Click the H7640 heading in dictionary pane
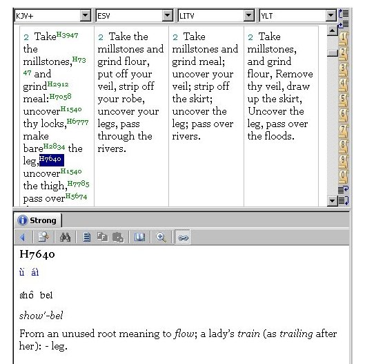Image resolution: width=365 pixels, height=364 pixels. (37, 254)
